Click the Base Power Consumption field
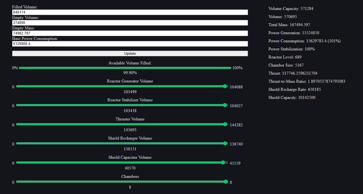 point(130,44)
